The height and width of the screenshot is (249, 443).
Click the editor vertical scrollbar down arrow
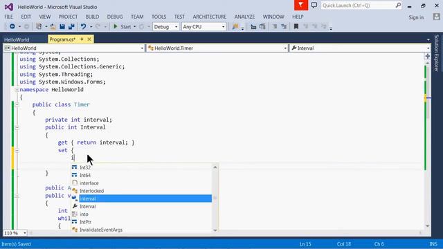click(x=428, y=226)
